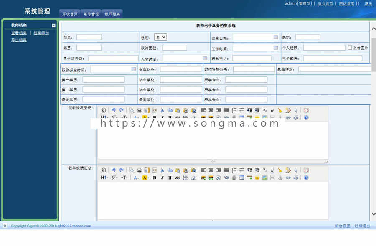Open text color picker in 教学成绩汇总 editor
This screenshot has width=376, height=246.
(136, 178)
